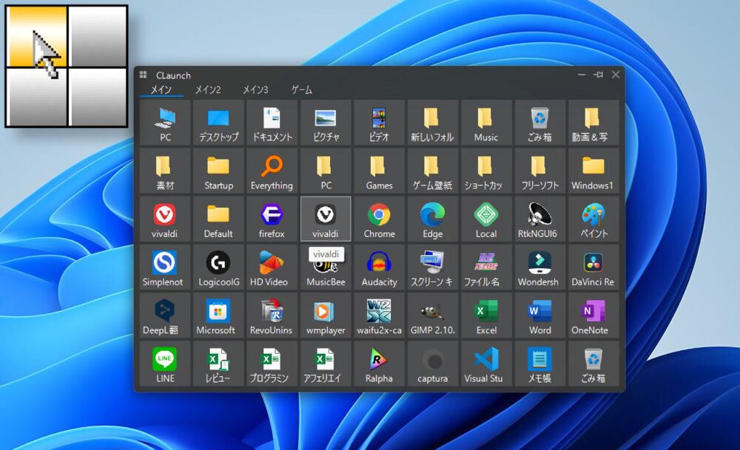
Task: Open Microsoft Excel
Action: coord(485,316)
